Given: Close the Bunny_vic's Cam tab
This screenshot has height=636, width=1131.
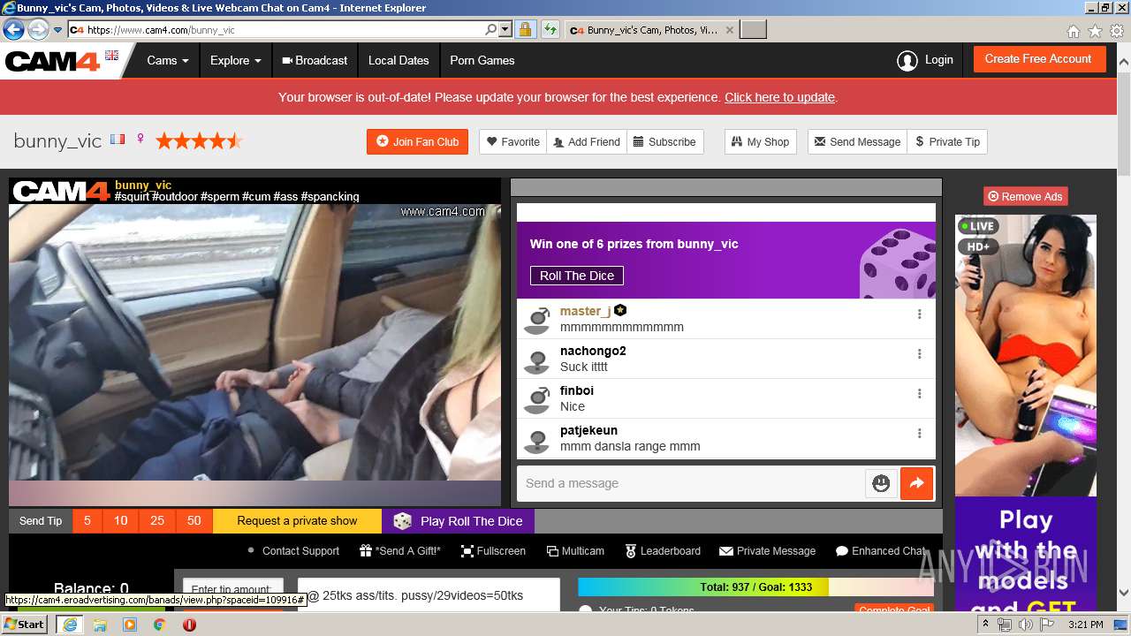Looking at the screenshot, I should click(x=729, y=30).
